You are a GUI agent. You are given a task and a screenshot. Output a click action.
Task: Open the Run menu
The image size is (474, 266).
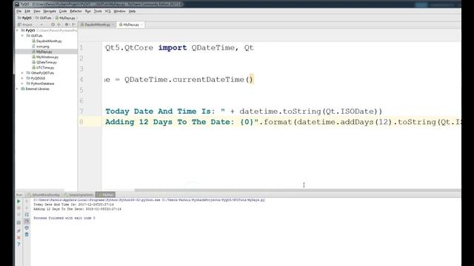pos(88,11)
